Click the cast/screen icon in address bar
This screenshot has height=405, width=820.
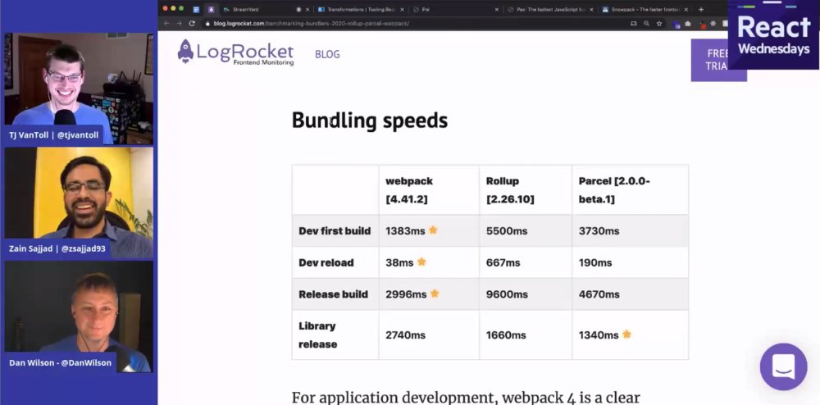point(634,24)
